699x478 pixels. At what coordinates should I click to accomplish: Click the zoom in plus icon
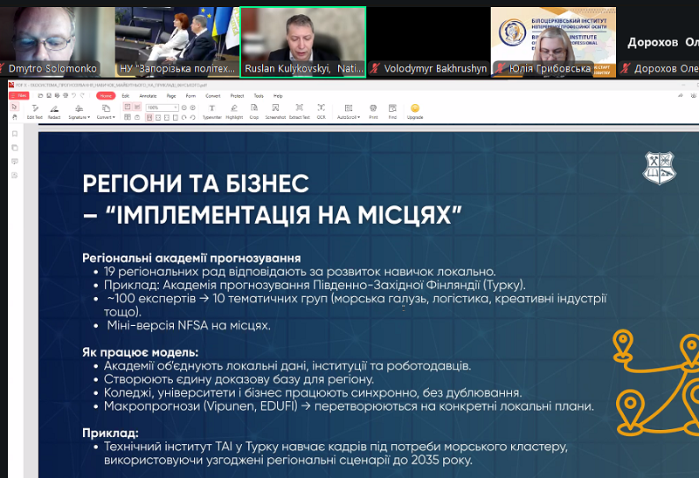click(192, 107)
